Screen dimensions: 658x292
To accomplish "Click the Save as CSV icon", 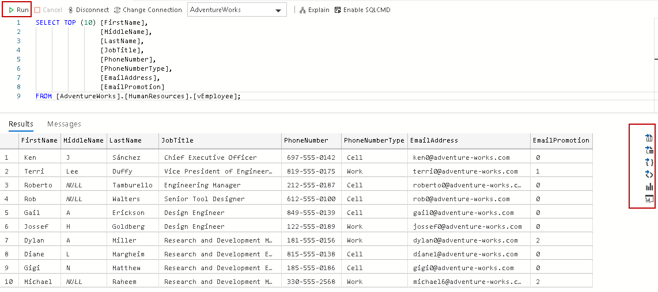I will (x=649, y=138).
